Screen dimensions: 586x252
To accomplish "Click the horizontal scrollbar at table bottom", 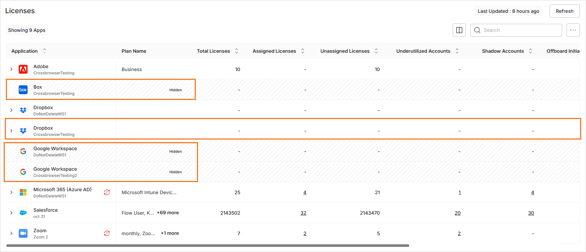I will [208, 245].
